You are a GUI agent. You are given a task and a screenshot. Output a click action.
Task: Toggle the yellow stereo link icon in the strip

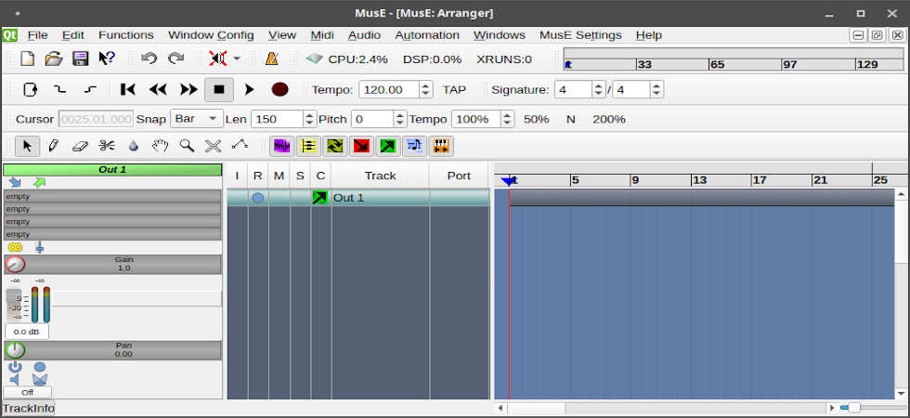point(15,247)
